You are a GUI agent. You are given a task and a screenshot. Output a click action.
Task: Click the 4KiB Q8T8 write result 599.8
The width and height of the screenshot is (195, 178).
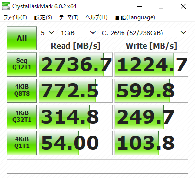click(151, 91)
